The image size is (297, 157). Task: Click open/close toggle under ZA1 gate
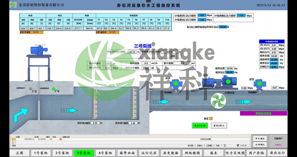click(34, 92)
